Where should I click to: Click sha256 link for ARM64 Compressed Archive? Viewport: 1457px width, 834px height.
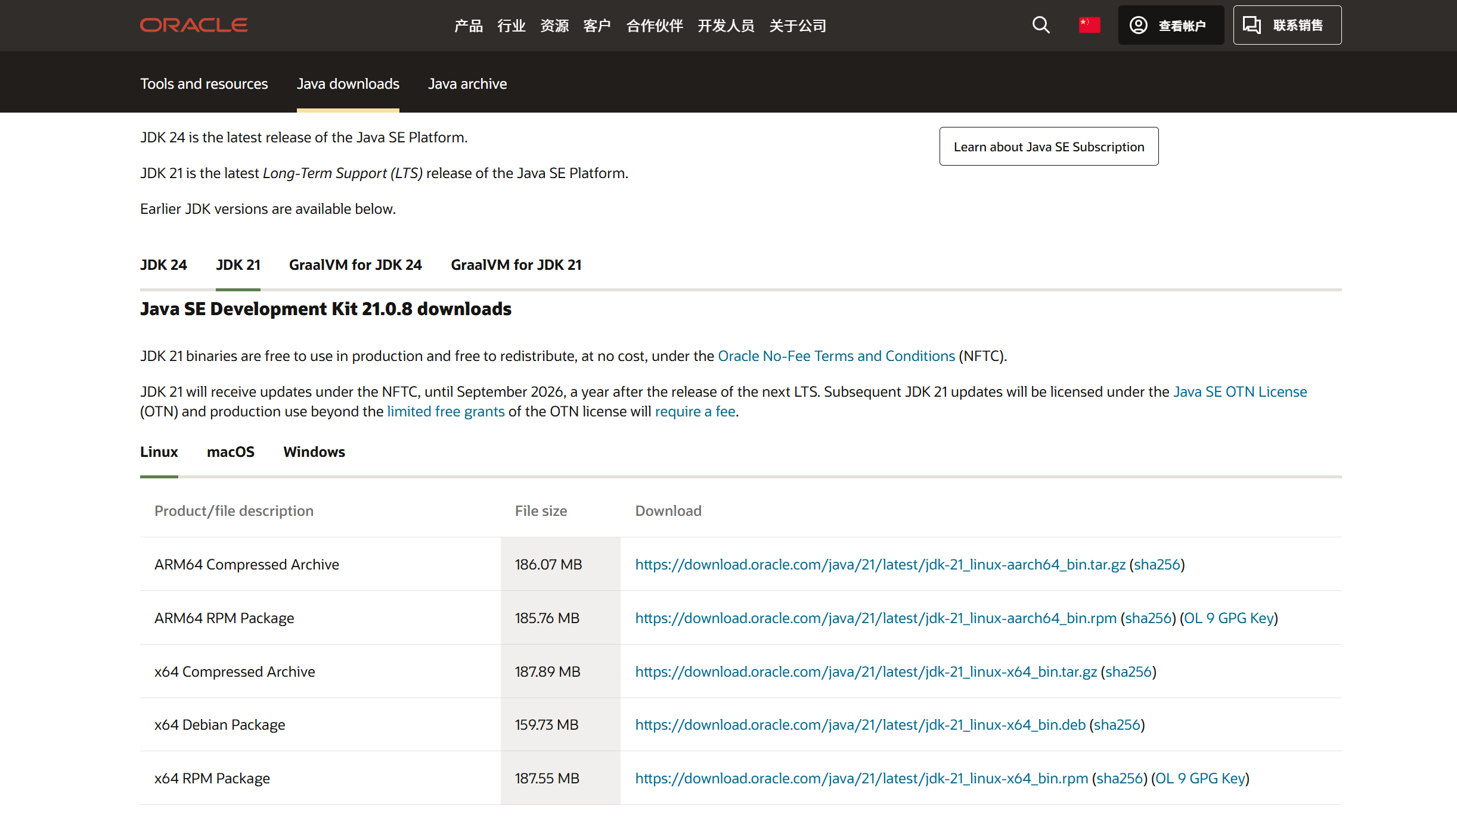(1157, 565)
